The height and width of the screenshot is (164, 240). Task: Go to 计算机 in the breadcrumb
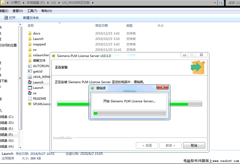(16, 3)
